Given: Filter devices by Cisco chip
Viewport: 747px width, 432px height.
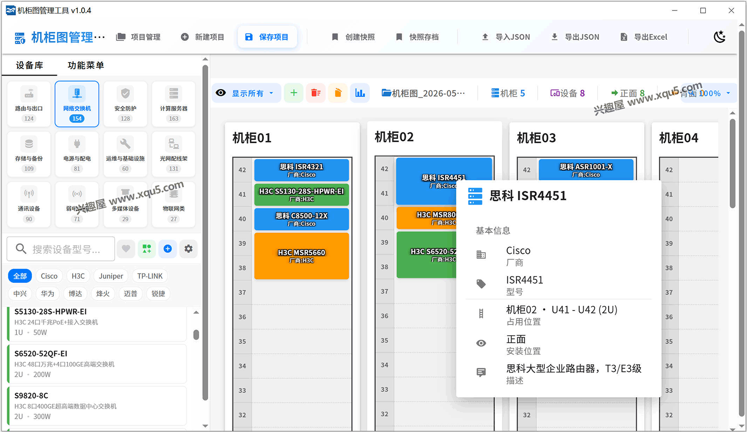Looking at the screenshot, I should coord(49,276).
